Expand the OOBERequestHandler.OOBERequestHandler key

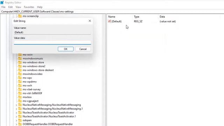click(16, 124)
